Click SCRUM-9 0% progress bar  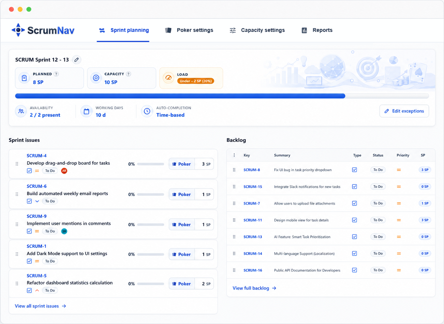point(150,225)
